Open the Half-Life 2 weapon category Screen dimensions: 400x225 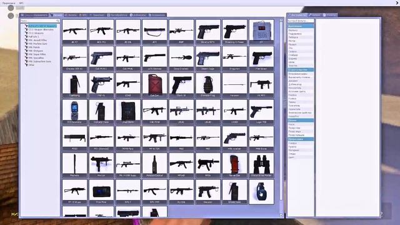tap(34, 37)
